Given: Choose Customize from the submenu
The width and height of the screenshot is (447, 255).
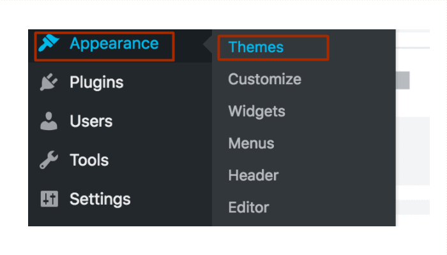Looking at the screenshot, I should pyautogui.click(x=264, y=80).
